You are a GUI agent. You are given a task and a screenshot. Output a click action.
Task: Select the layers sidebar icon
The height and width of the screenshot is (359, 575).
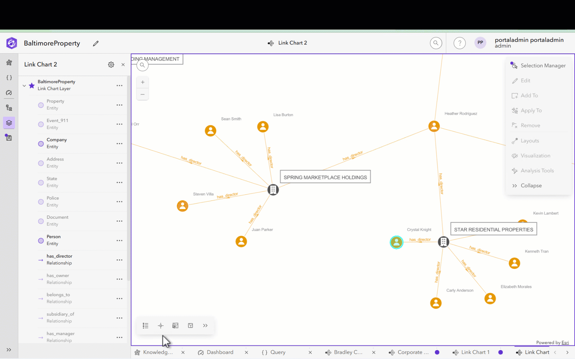pos(9,123)
